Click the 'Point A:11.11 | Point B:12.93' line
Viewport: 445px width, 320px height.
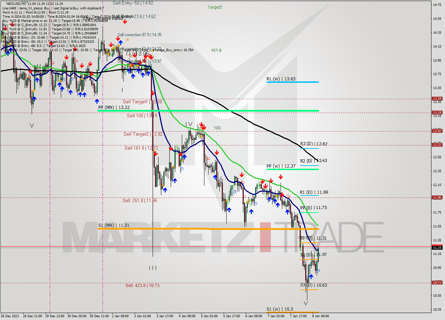click(35, 12)
